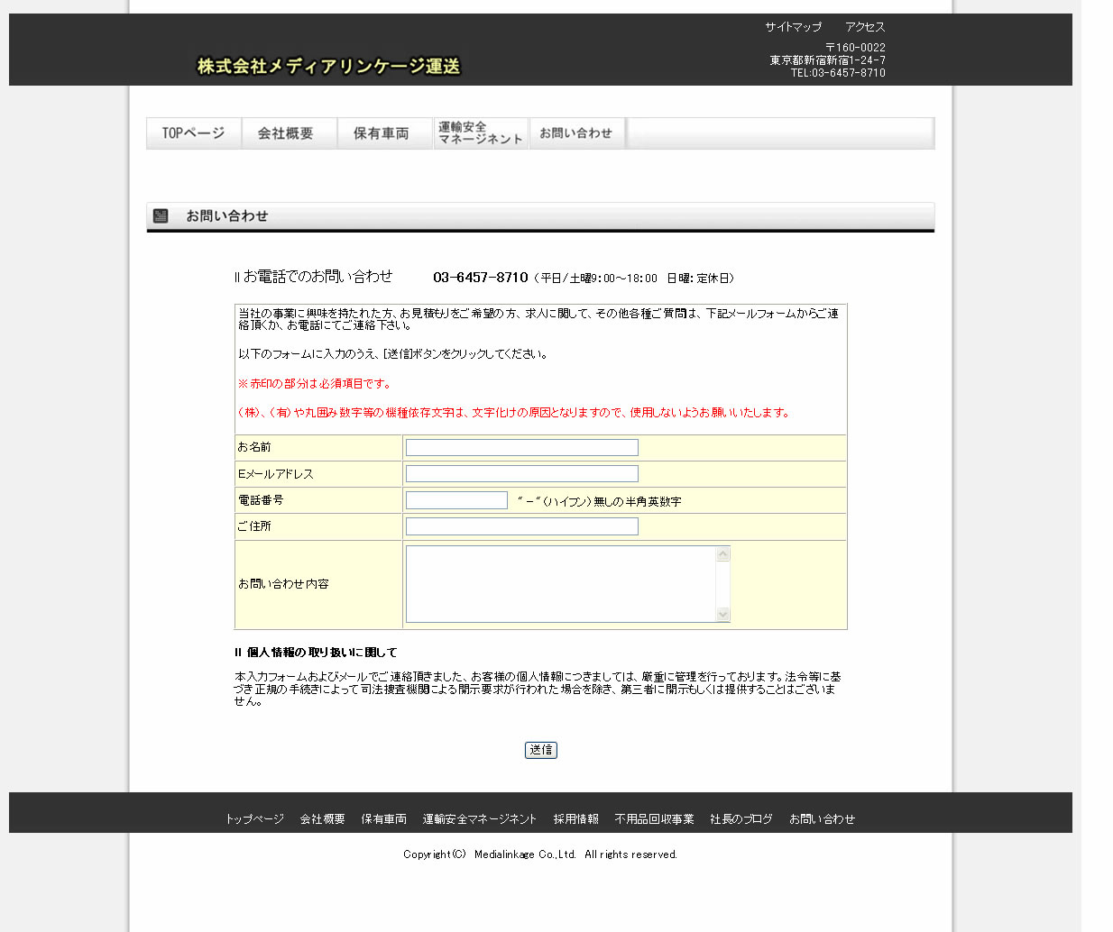1113x932 pixels.
Task: Click the ハイフン無しの半角英数字 hint text
Action: (600, 502)
